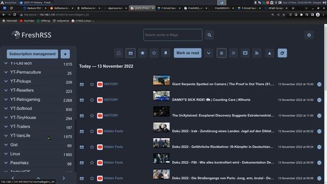Show favourites with the filled star toolbar icon
The width and height of the screenshot is (327, 184).
coord(143,53)
